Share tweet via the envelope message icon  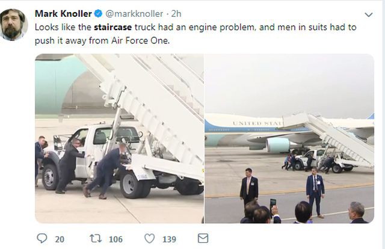[203, 238]
